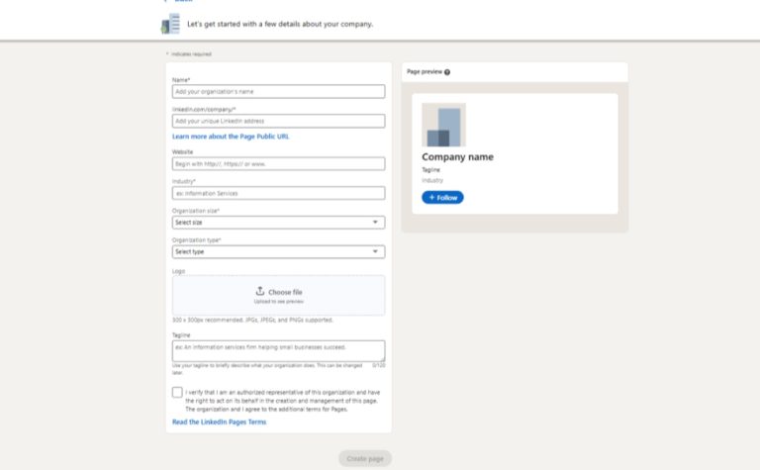The image size is (760, 470).
Task: Click the Company name heading in preview
Action: click(457, 157)
